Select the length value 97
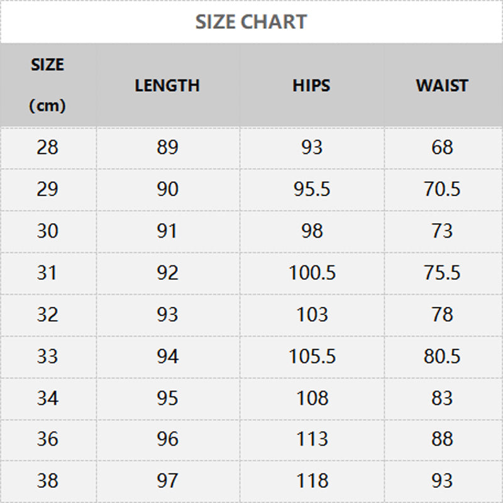The image size is (503, 503). click(167, 481)
